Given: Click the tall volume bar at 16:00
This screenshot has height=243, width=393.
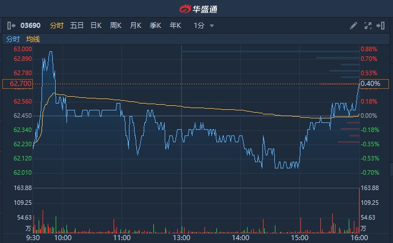Looking at the screenshot, I should (x=359, y=211).
